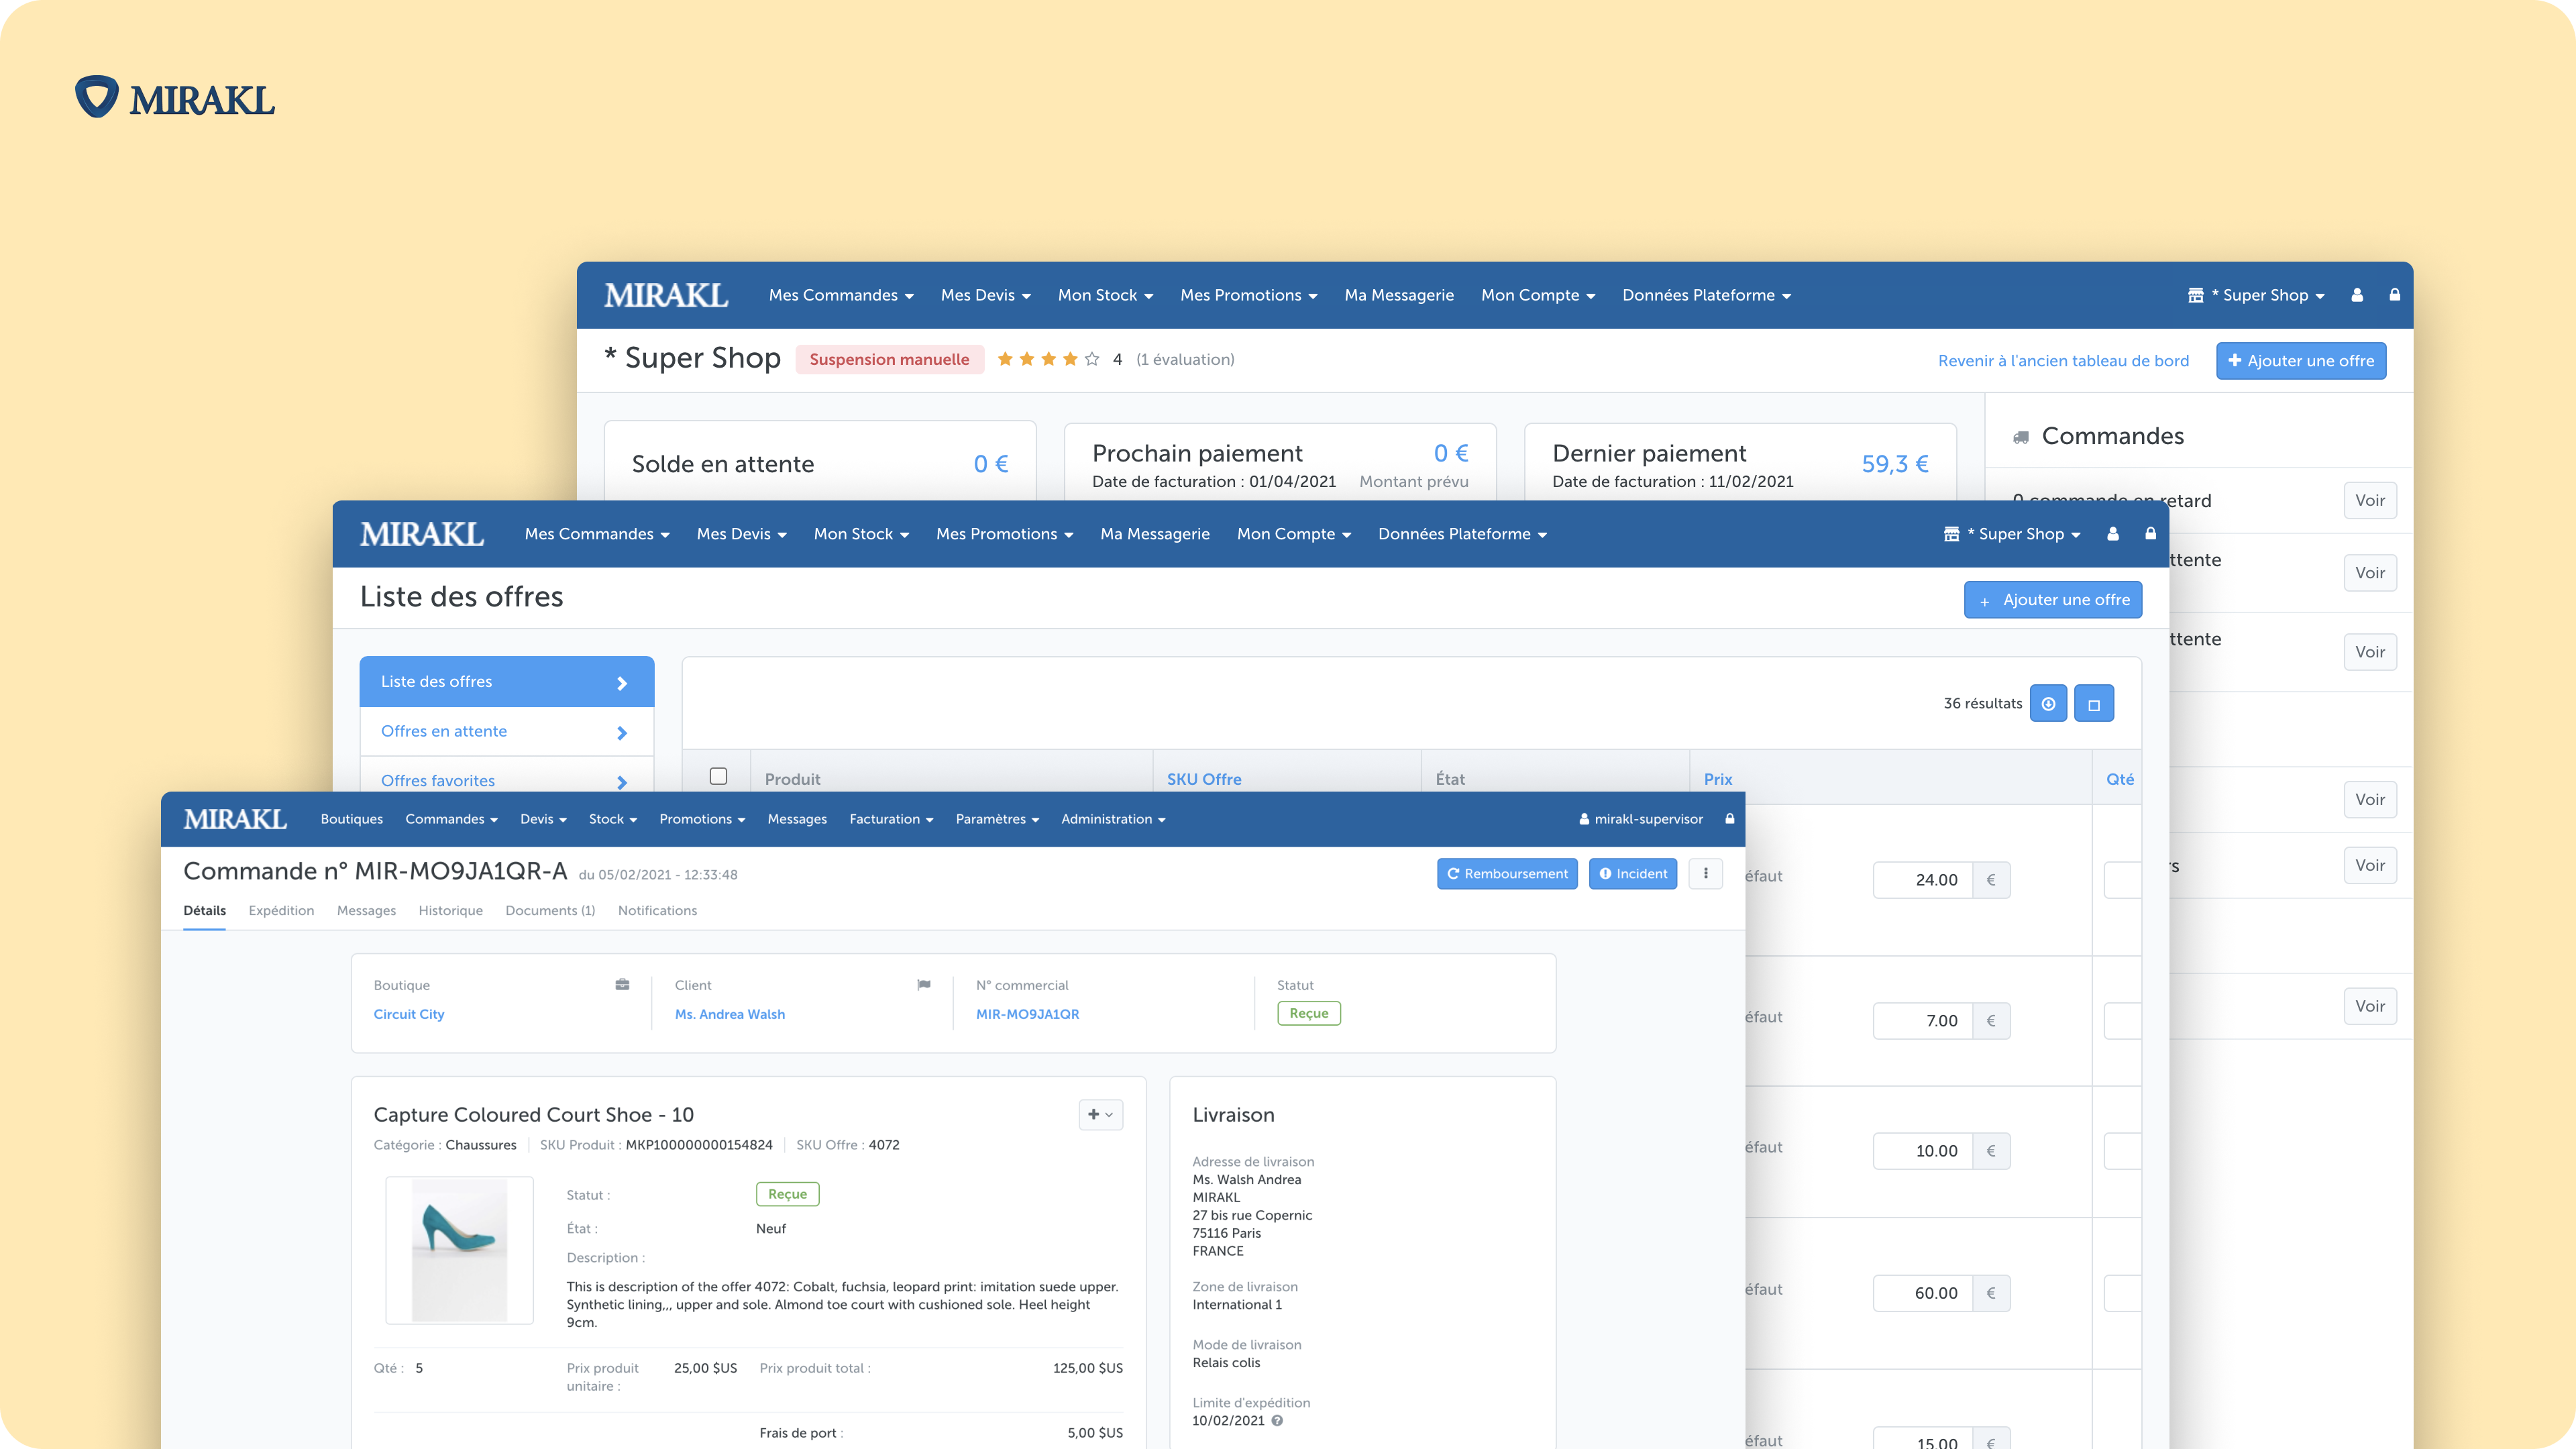Screen dimensions: 2576x1449
Task: Expand the plus dropdown on product card
Action: pyautogui.click(x=1100, y=1114)
